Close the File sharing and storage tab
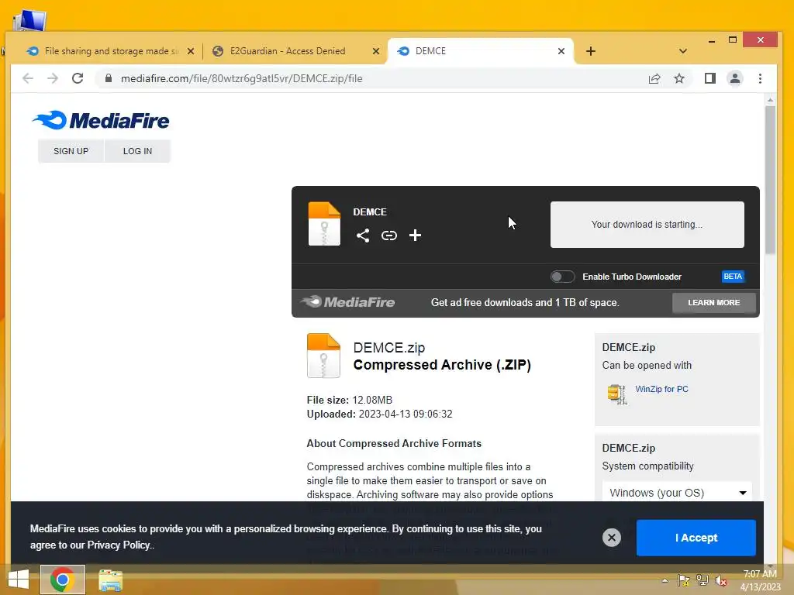Viewport: 794px width, 595px height. coord(191,51)
